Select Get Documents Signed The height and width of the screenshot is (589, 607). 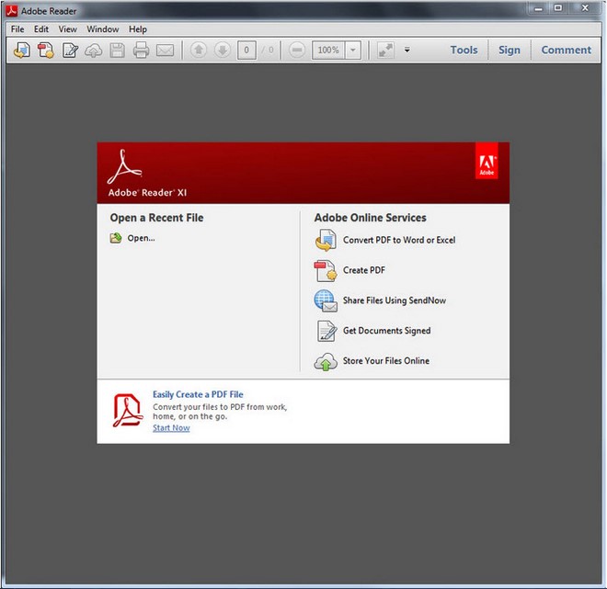pyautogui.click(x=386, y=330)
